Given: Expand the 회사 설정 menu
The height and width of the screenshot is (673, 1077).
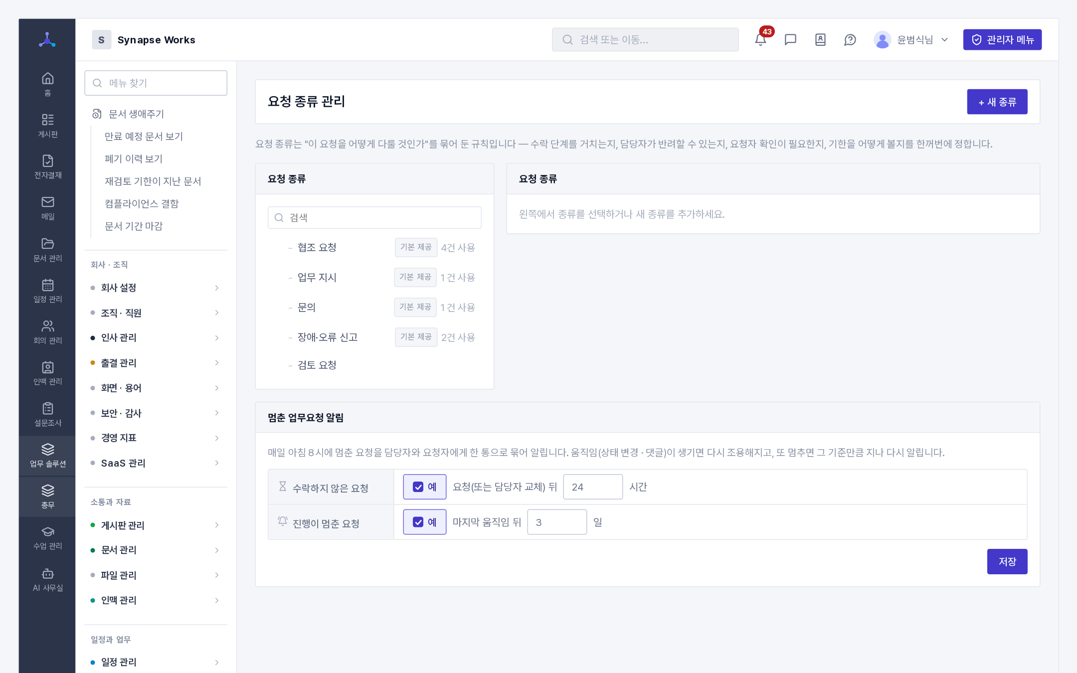Looking at the screenshot, I should (x=156, y=288).
